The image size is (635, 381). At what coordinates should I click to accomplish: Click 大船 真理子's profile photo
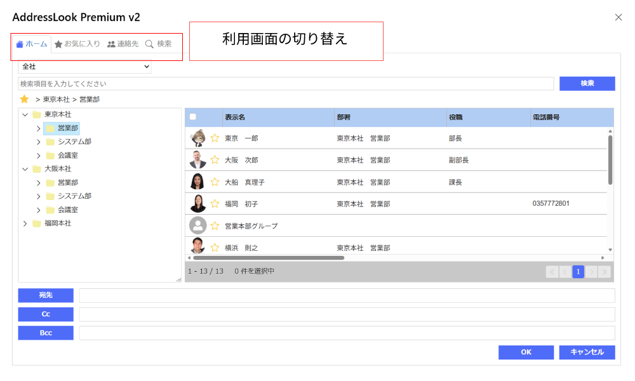(197, 182)
